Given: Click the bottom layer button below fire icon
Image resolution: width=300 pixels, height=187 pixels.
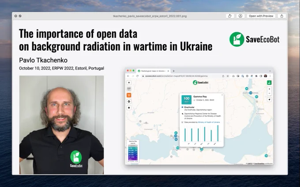Looking at the screenshot, I should point(129,108).
